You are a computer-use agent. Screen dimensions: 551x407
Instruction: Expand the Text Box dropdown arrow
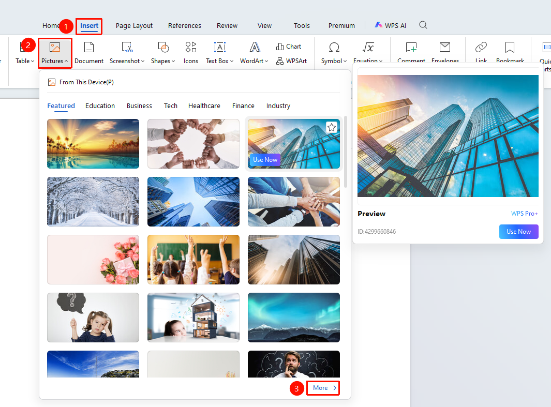pos(232,61)
